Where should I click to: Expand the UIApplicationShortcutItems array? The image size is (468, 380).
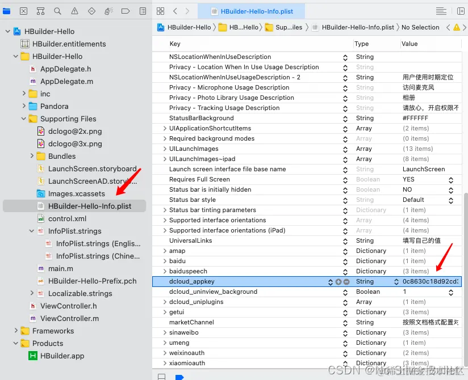tap(165, 128)
